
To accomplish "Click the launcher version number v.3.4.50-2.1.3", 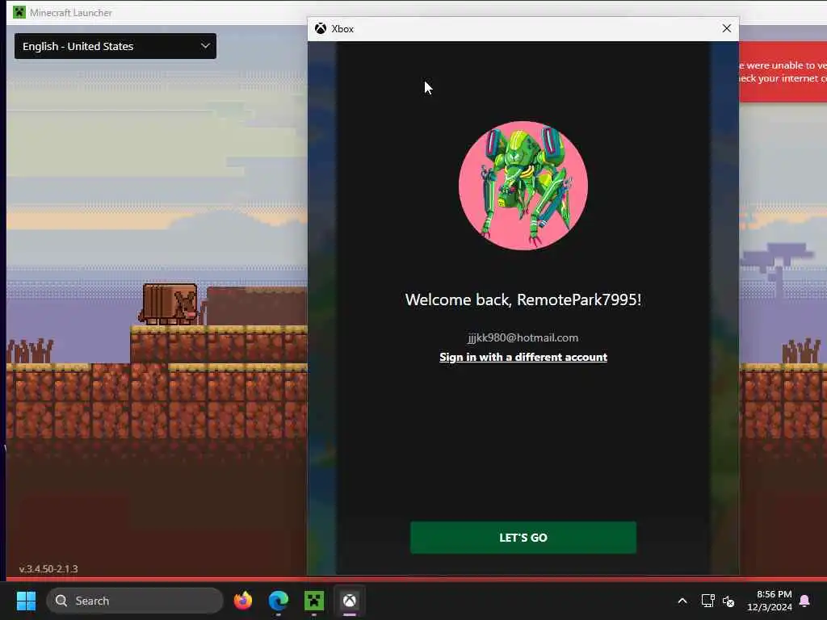I will pos(48,569).
